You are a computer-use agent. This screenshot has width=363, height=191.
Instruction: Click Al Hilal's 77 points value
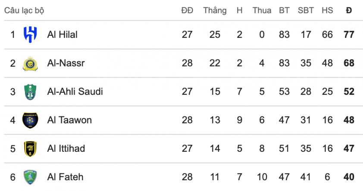[x=349, y=35]
